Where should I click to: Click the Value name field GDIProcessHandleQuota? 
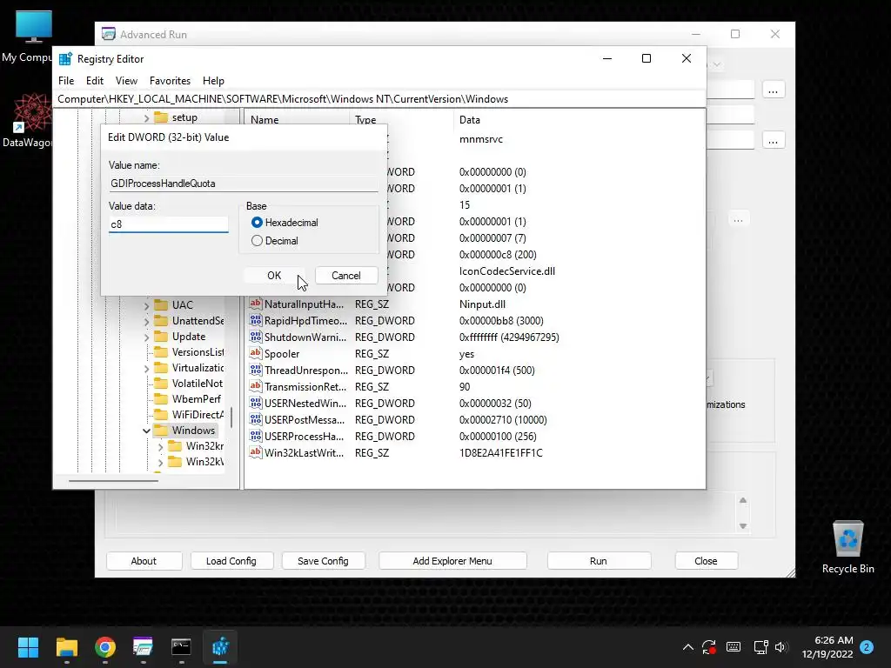(x=244, y=184)
